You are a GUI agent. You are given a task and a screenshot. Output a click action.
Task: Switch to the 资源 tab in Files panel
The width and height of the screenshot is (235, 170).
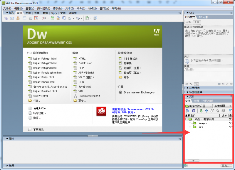(196, 101)
